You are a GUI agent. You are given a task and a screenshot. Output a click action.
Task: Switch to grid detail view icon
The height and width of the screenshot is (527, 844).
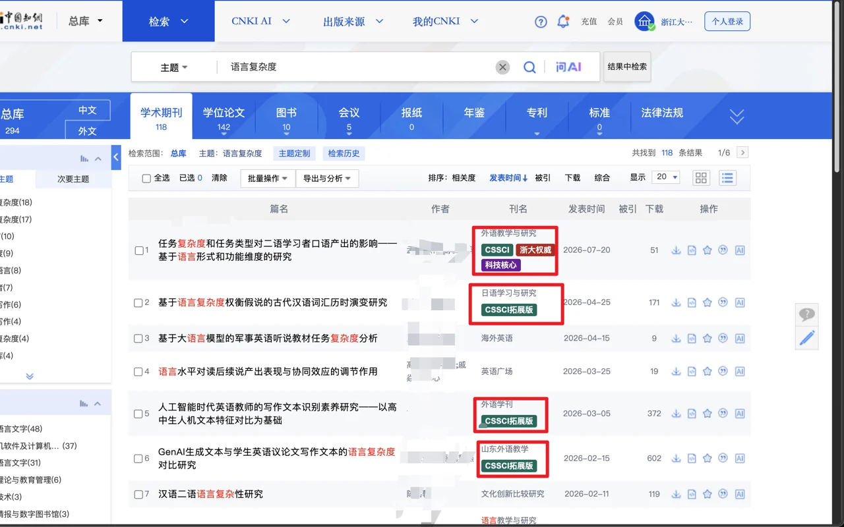[x=701, y=178]
